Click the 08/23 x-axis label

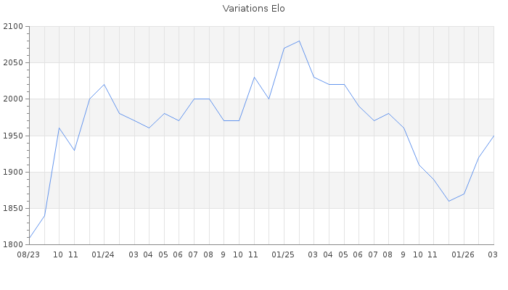pos(28,254)
